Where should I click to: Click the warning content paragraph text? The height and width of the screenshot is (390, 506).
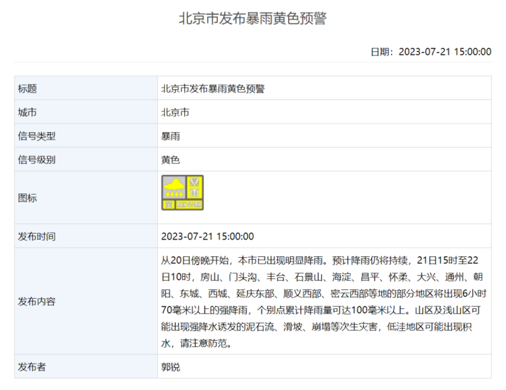point(322,301)
